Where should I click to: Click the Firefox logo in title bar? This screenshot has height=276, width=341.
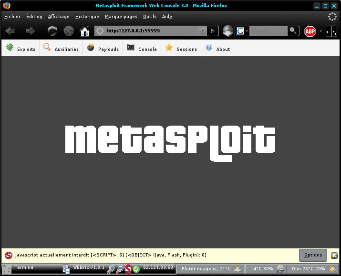6,5
